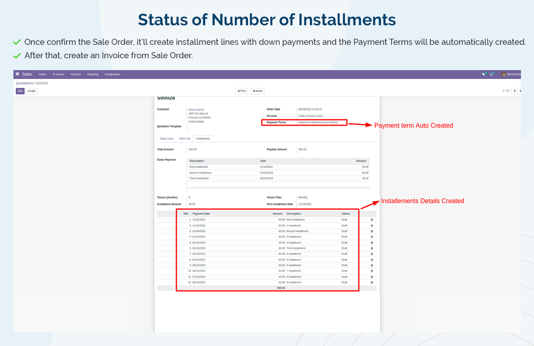Delete the 2 installment 01/16/2023 row

point(372,237)
